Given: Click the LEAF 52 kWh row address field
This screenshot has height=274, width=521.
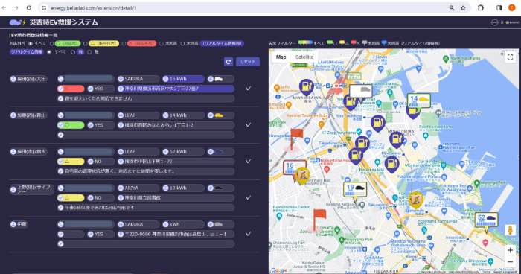Looking at the screenshot, I should [x=176, y=162].
